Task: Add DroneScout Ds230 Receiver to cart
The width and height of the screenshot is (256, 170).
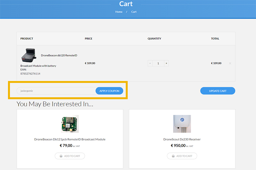Action: point(182,156)
